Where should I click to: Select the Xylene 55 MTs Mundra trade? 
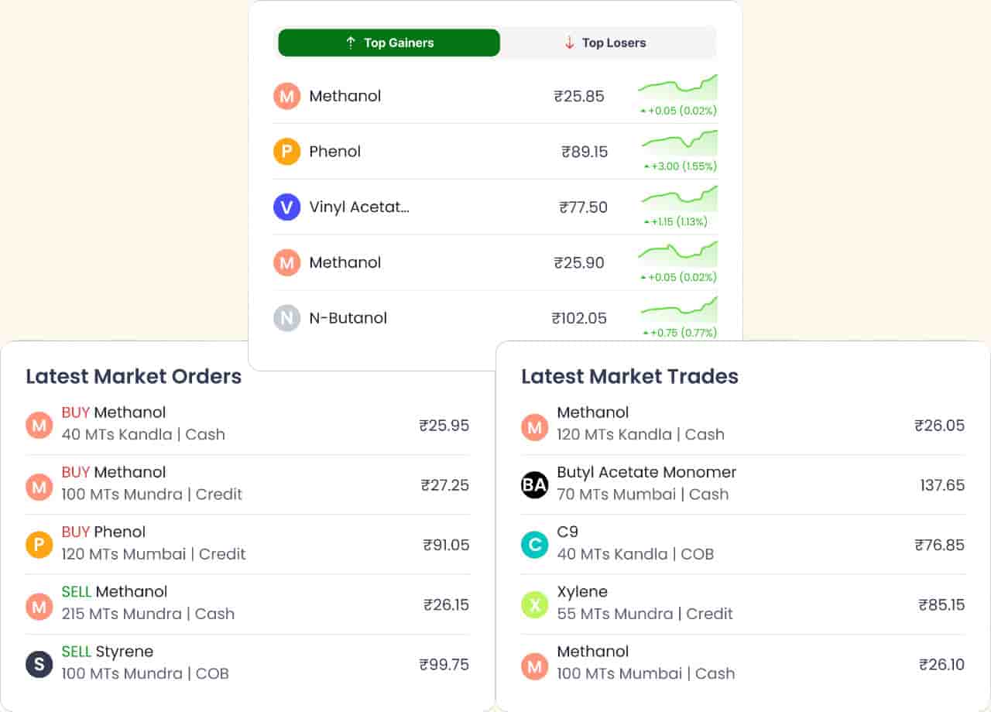point(743,604)
